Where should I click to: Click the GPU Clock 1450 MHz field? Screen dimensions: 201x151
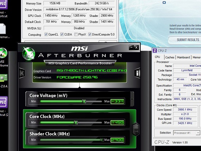pos(51,16)
